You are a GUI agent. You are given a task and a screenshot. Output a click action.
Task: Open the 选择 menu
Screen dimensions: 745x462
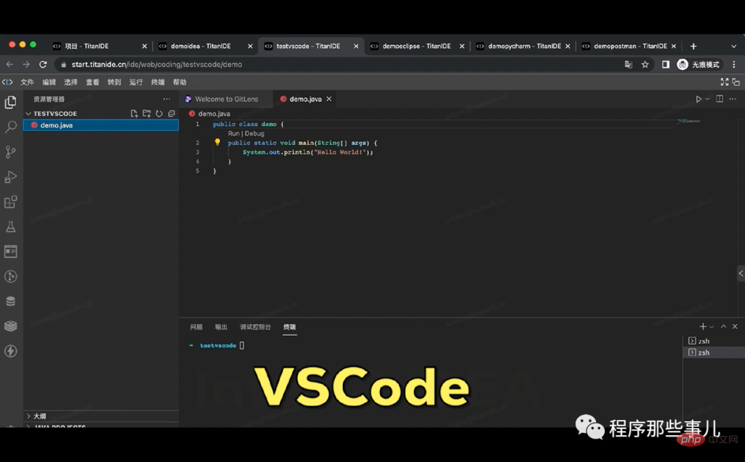pyautogui.click(x=71, y=82)
